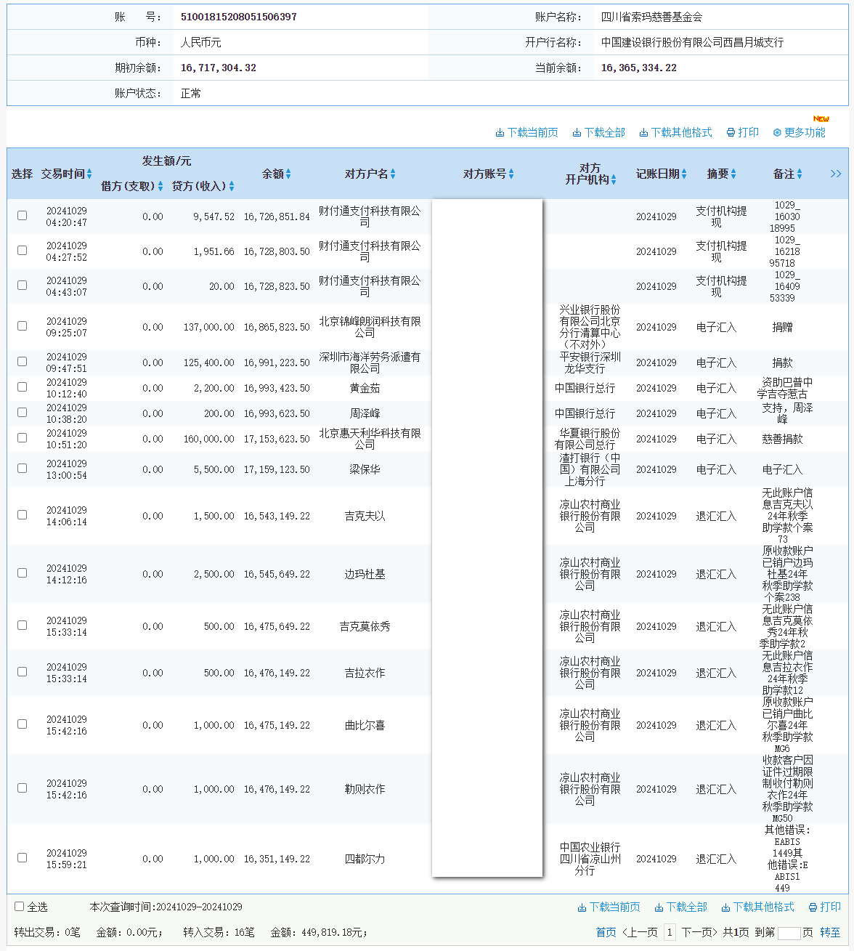Click the page number input field
The height and width of the screenshot is (951, 854).
pos(789,933)
